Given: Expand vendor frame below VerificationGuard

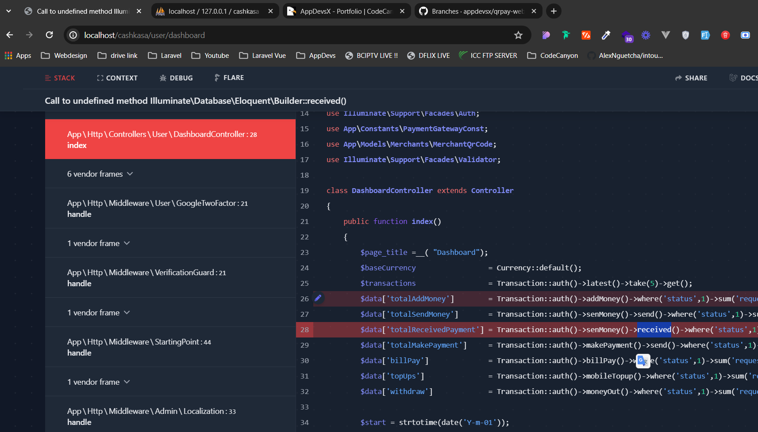Looking at the screenshot, I should (x=98, y=313).
